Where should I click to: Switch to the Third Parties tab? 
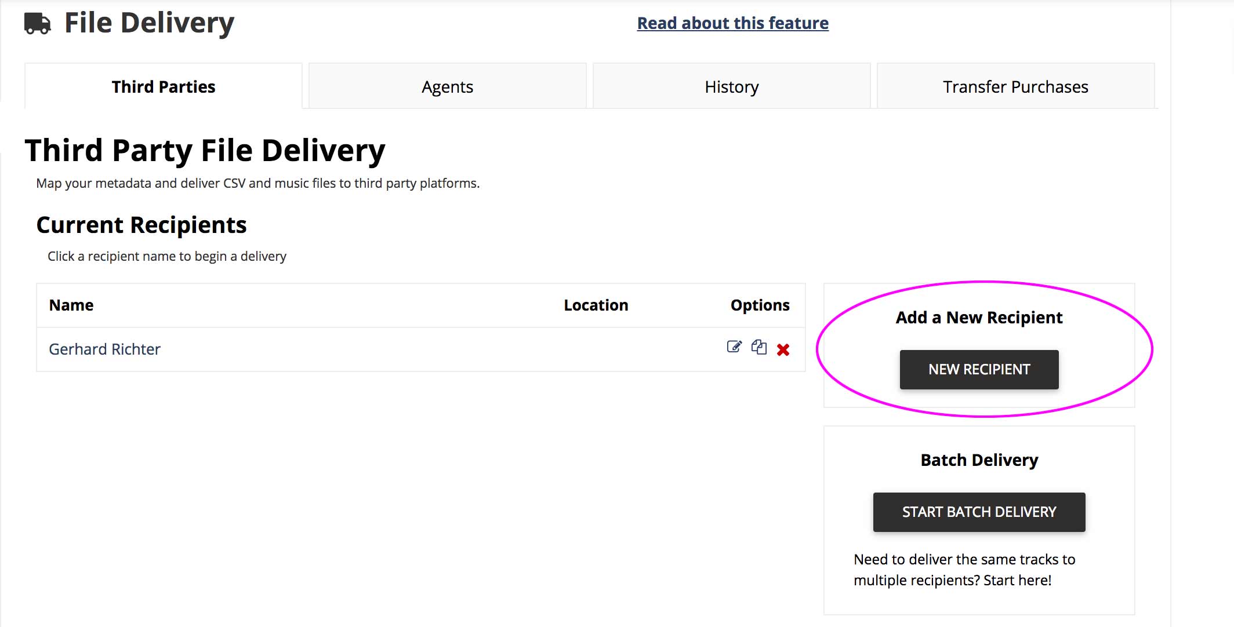click(x=163, y=86)
